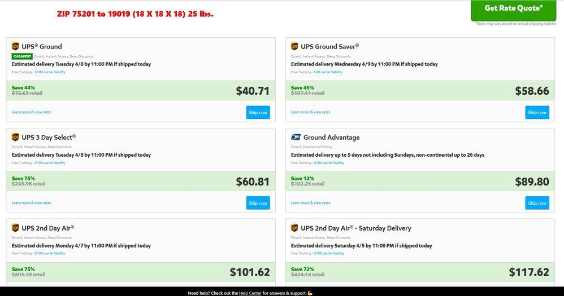Open $100 carrier liability link under UPS 2nd Day Air
Image resolution: width=564 pixels, height=296 pixels.
[50, 253]
